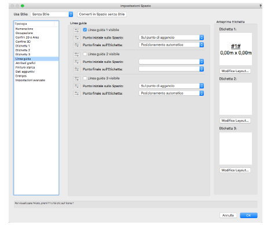Select Energos pane
The height and width of the screenshot is (225, 267).
click(x=36, y=76)
